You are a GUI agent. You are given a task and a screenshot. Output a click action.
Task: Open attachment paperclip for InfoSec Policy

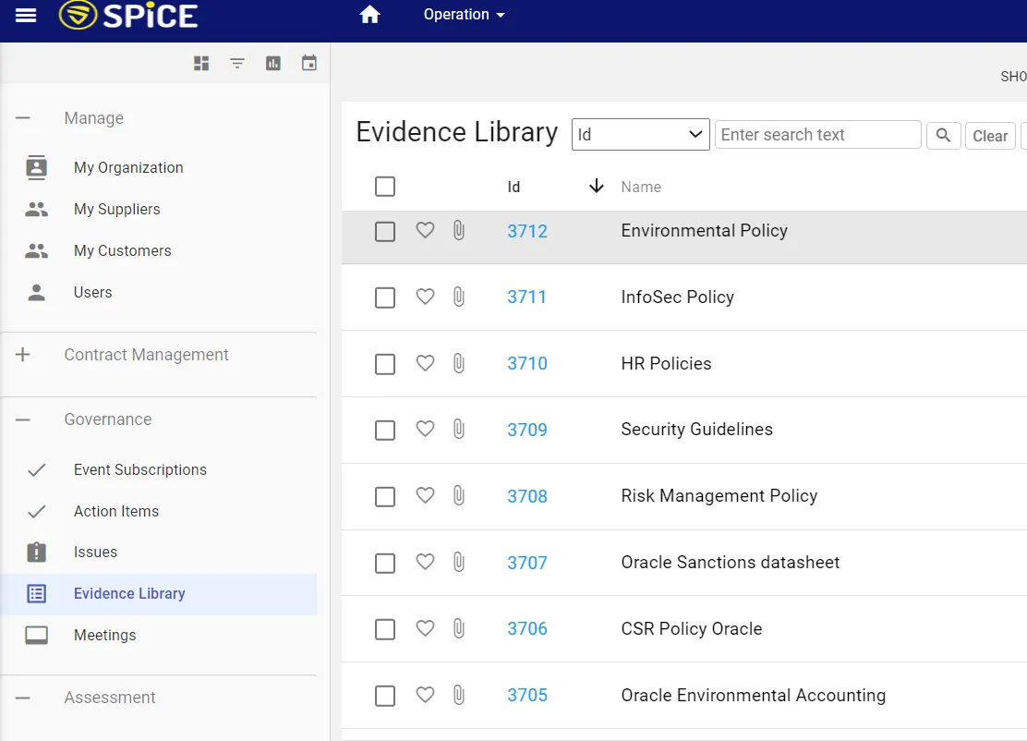tap(458, 298)
